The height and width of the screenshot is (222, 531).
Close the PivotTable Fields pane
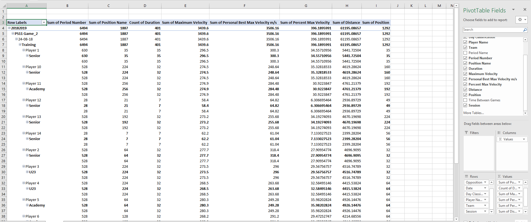coord(525,10)
